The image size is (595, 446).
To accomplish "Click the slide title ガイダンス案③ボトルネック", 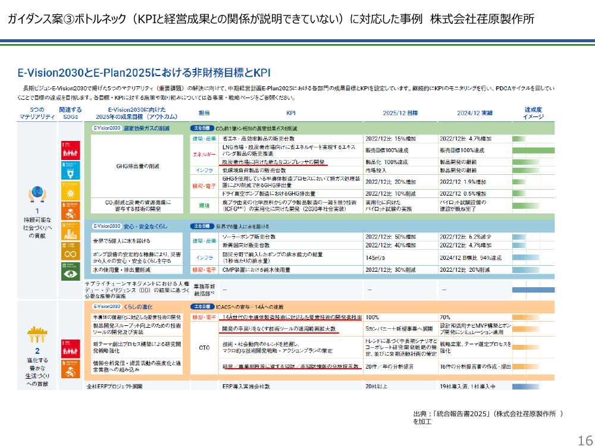I will pyautogui.click(x=271, y=19).
